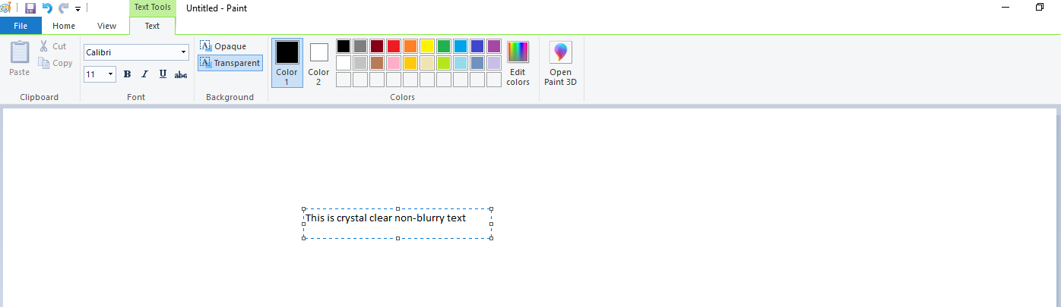Click the Paint application icon in title bar
Screen dimensions: 1061x307
tap(6, 8)
